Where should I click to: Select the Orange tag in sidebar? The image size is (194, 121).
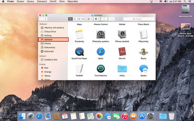click(x=53, y=72)
